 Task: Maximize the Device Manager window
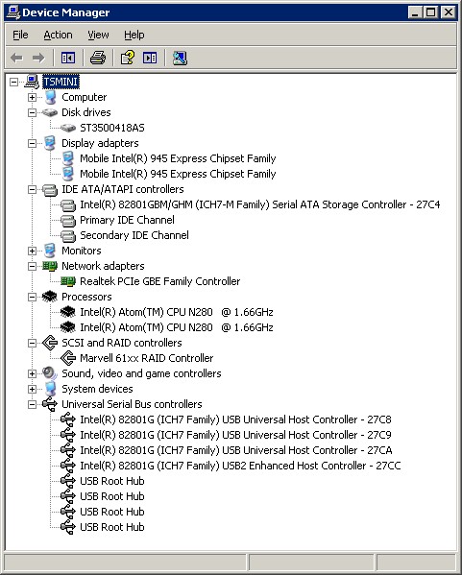431,12
